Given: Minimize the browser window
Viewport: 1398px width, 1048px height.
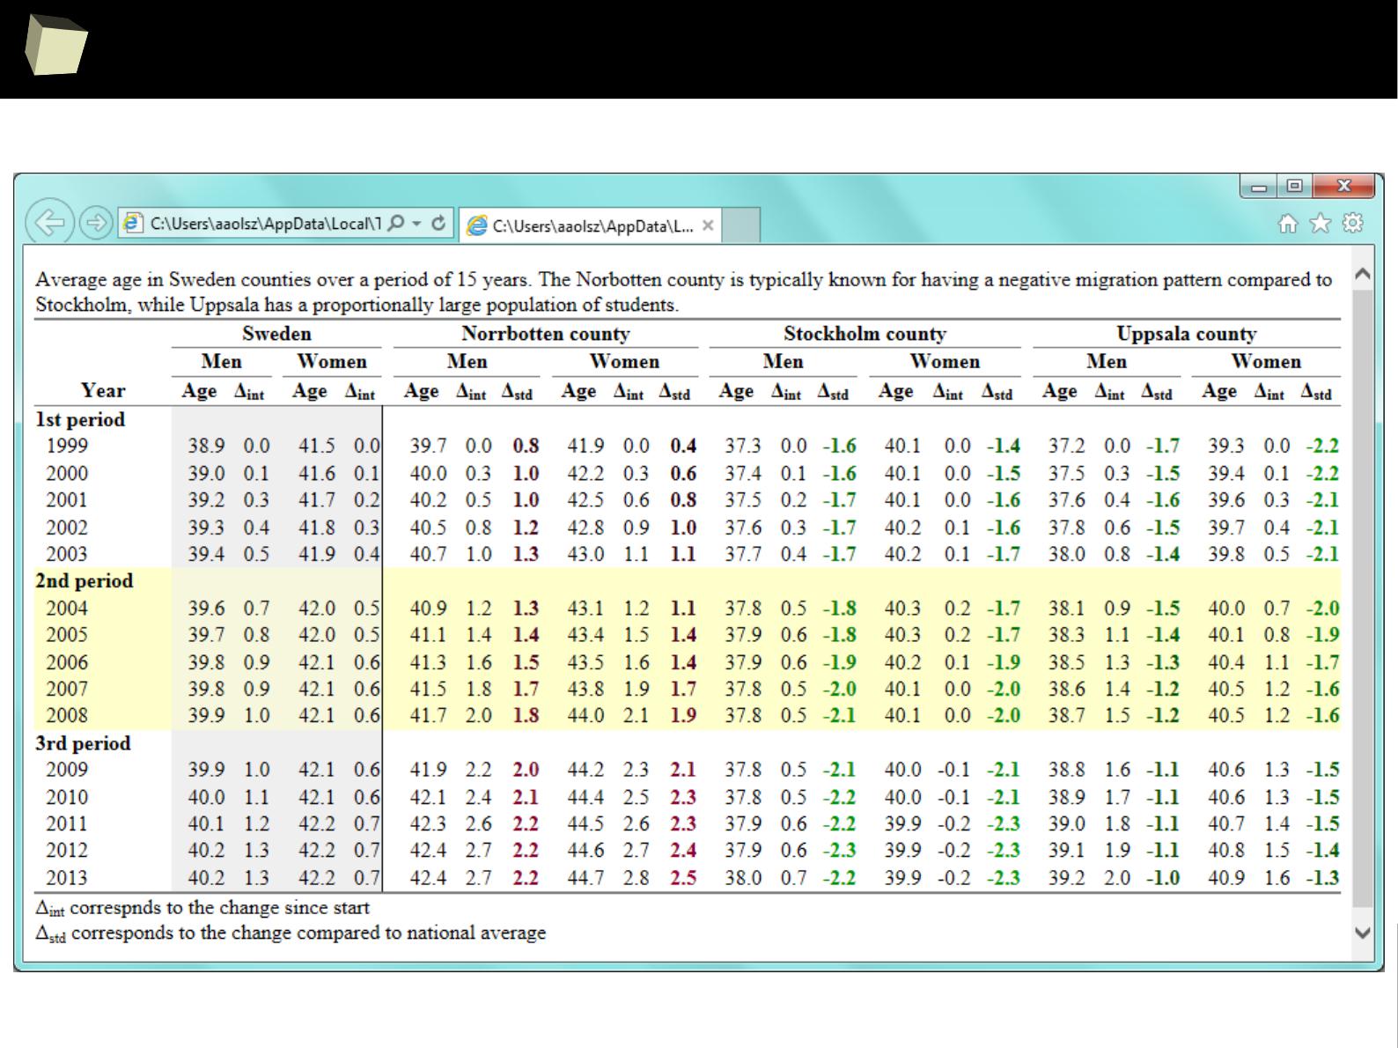Looking at the screenshot, I should (1260, 187).
